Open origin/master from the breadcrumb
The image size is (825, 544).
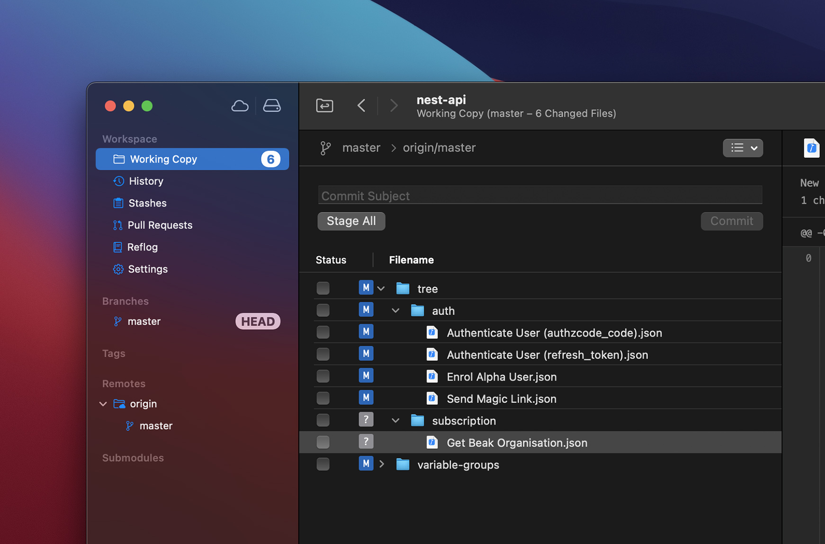439,148
